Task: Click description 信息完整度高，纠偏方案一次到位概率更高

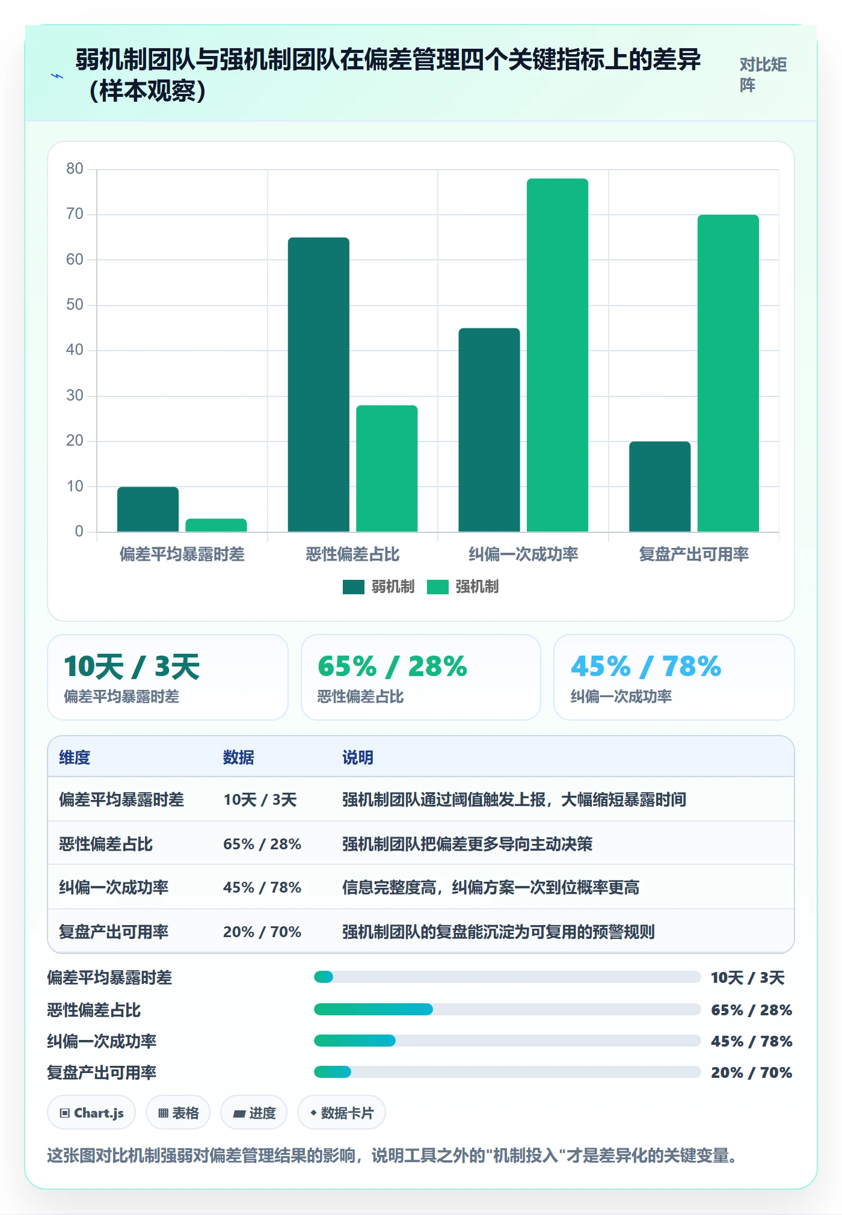Action: coord(491,887)
